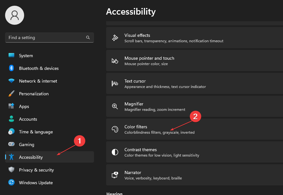Image resolution: width=283 pixels, height=195 pixels.
Task: Click the Mouse pointer and touch icon
Action: [x=115, y=60]
